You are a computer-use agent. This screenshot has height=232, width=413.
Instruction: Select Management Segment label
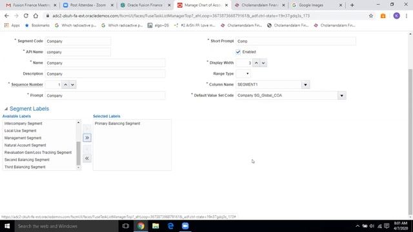[23, 138]
